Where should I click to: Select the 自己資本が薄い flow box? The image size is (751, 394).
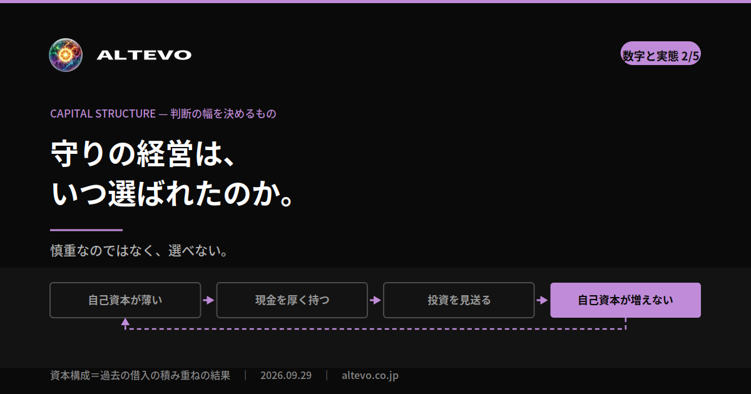[x=125, y=300]
